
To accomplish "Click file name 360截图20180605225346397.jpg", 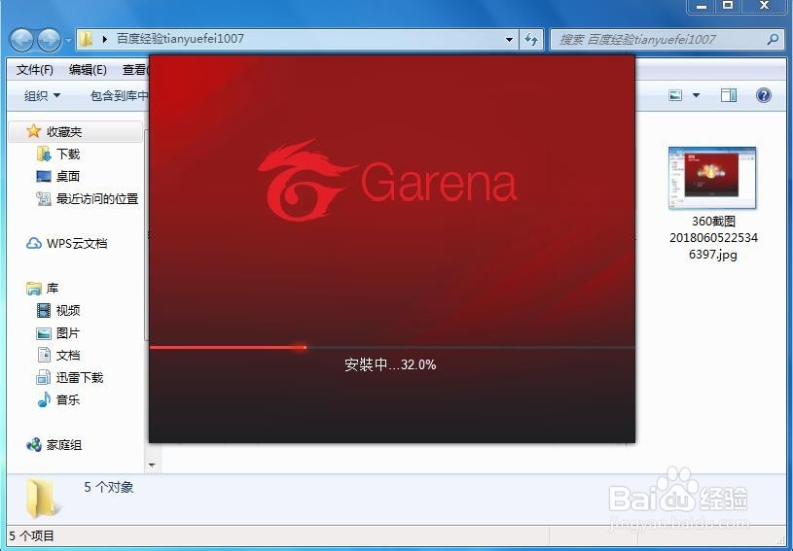I will tap(713, 237).
